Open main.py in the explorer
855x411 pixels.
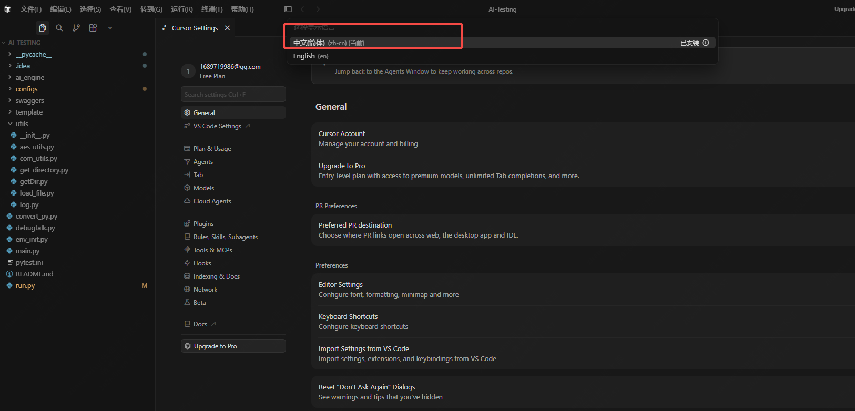click(x=77, y=251)
